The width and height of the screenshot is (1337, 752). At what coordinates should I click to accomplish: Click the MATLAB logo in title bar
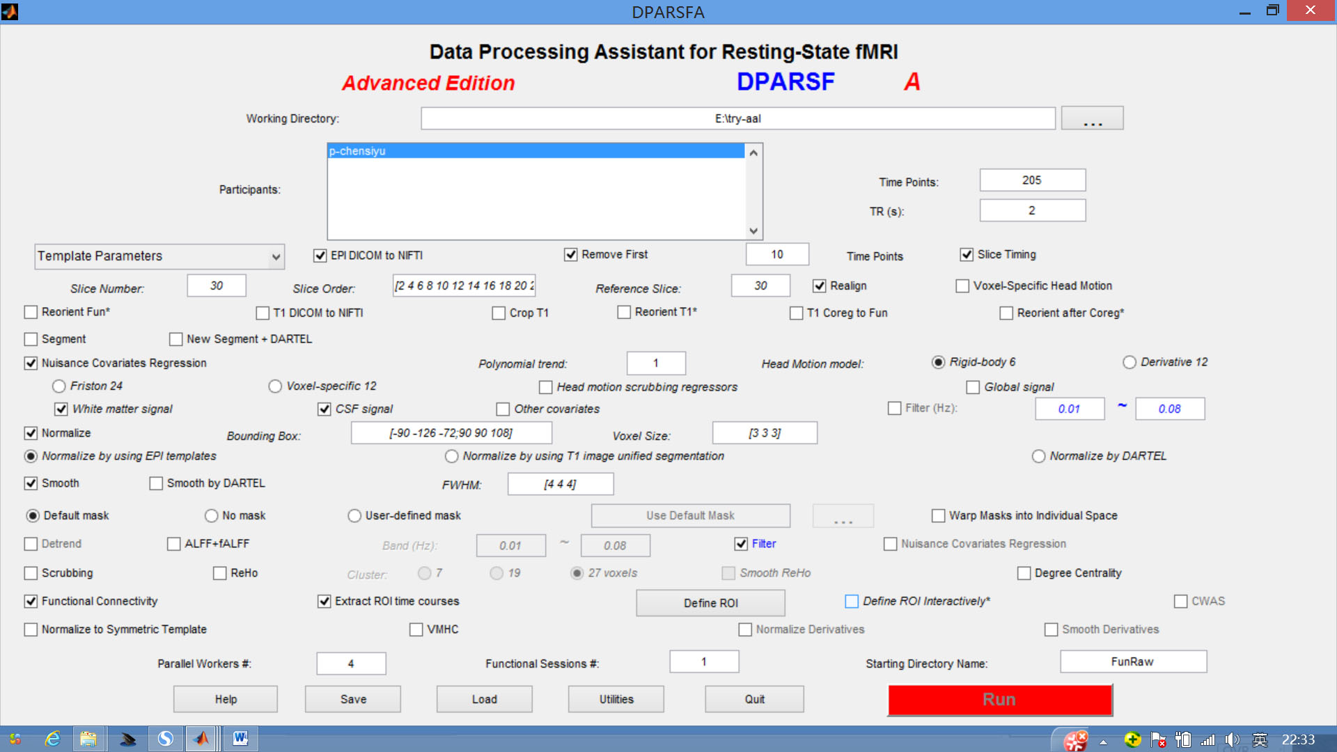click(10, 11)
